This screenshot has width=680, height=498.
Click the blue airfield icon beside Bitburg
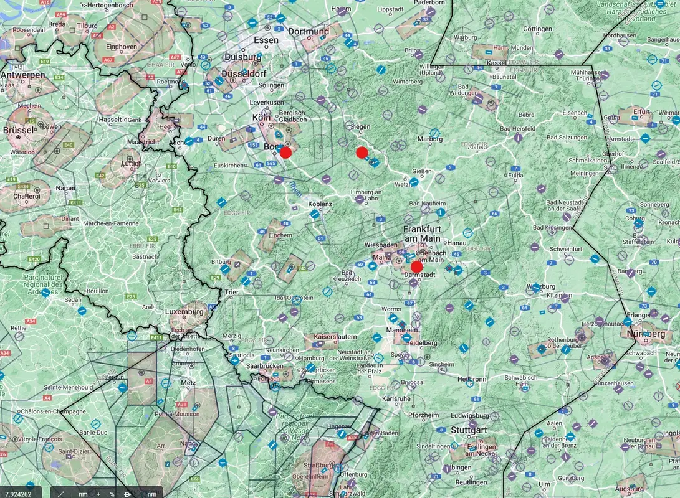pyautogui.click(x=225, y=269)
